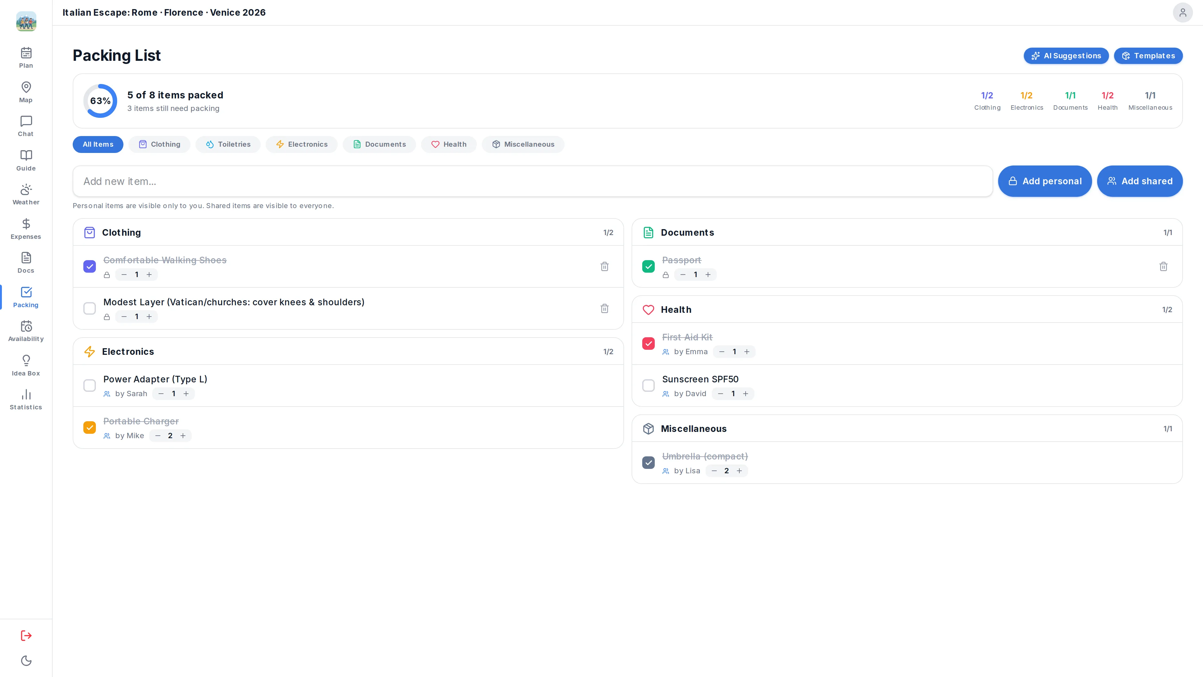Viewport: 1203px width, 677px height.
Task: Increase First Aid Kit quantity
Action: click(747, 351)
